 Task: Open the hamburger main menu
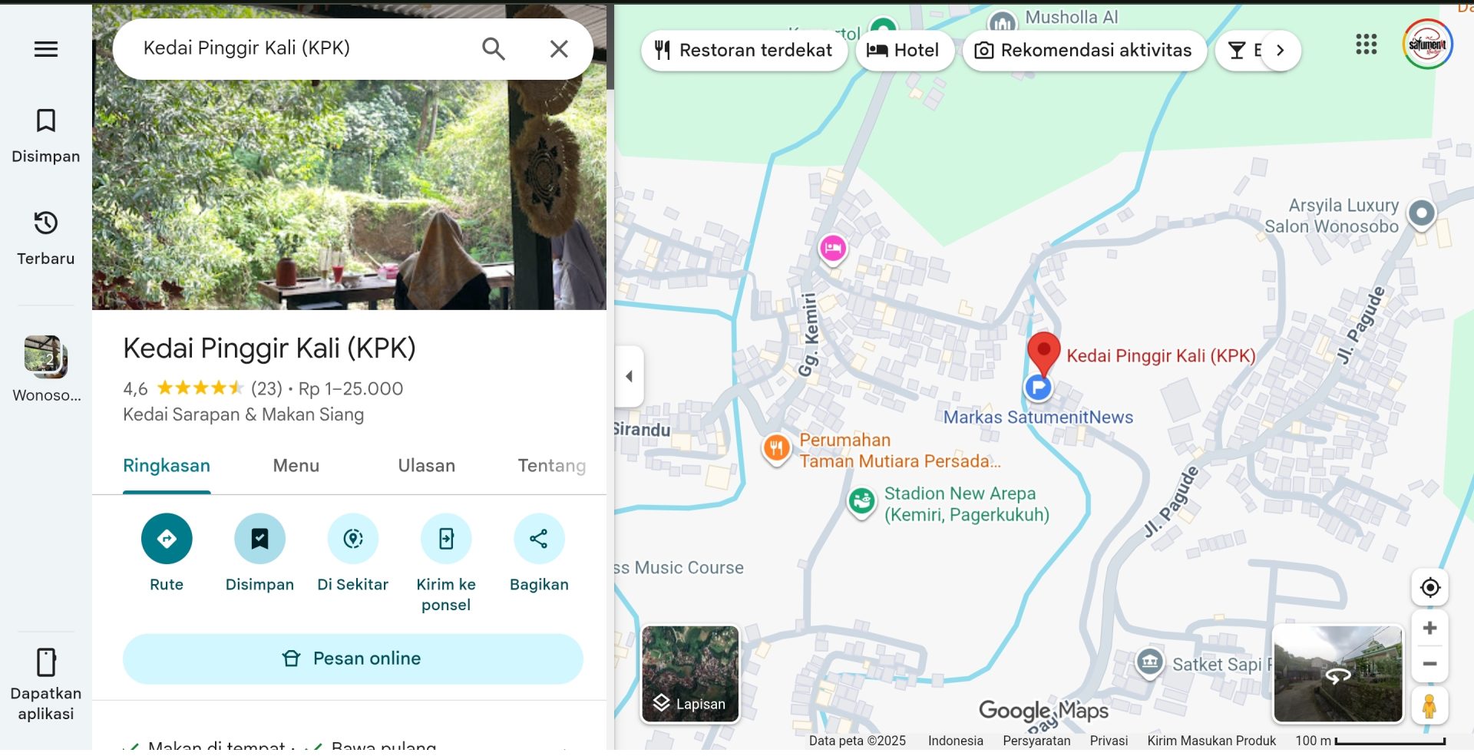(46, 49)
